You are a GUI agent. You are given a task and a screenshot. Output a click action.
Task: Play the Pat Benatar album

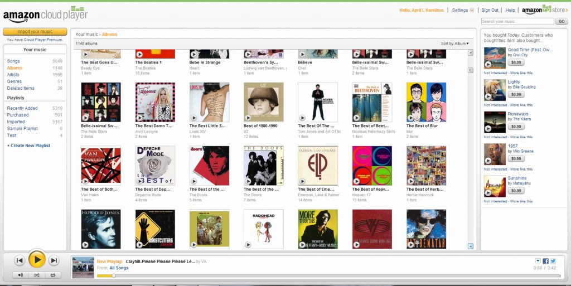tap(411, 245)
